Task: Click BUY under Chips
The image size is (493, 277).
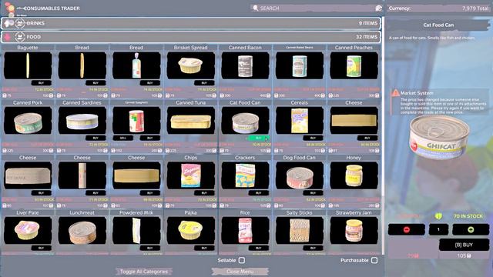Action: tap(204, 193)
